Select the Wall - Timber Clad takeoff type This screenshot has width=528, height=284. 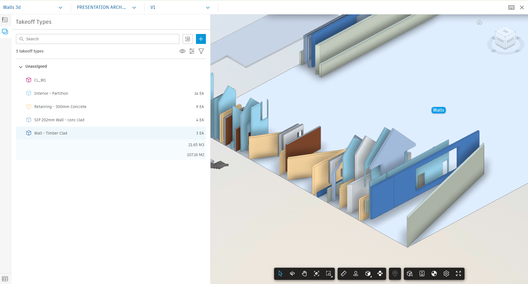(111, 133)
